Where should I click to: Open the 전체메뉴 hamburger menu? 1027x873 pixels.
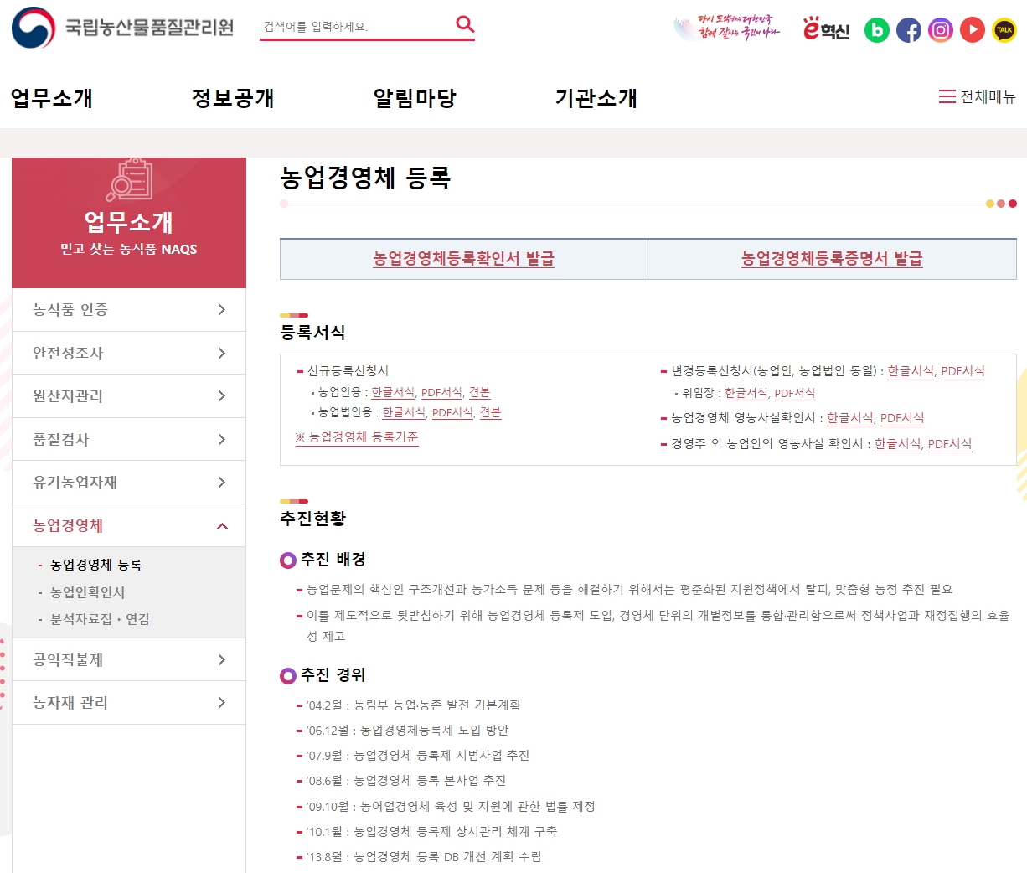pos(977,96)
